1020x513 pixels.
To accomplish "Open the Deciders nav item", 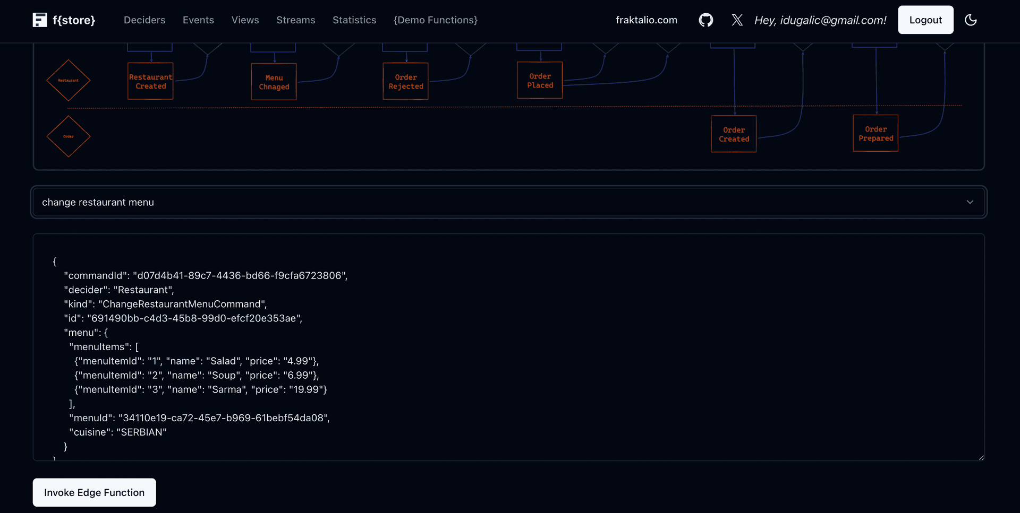I will point(144,20).
